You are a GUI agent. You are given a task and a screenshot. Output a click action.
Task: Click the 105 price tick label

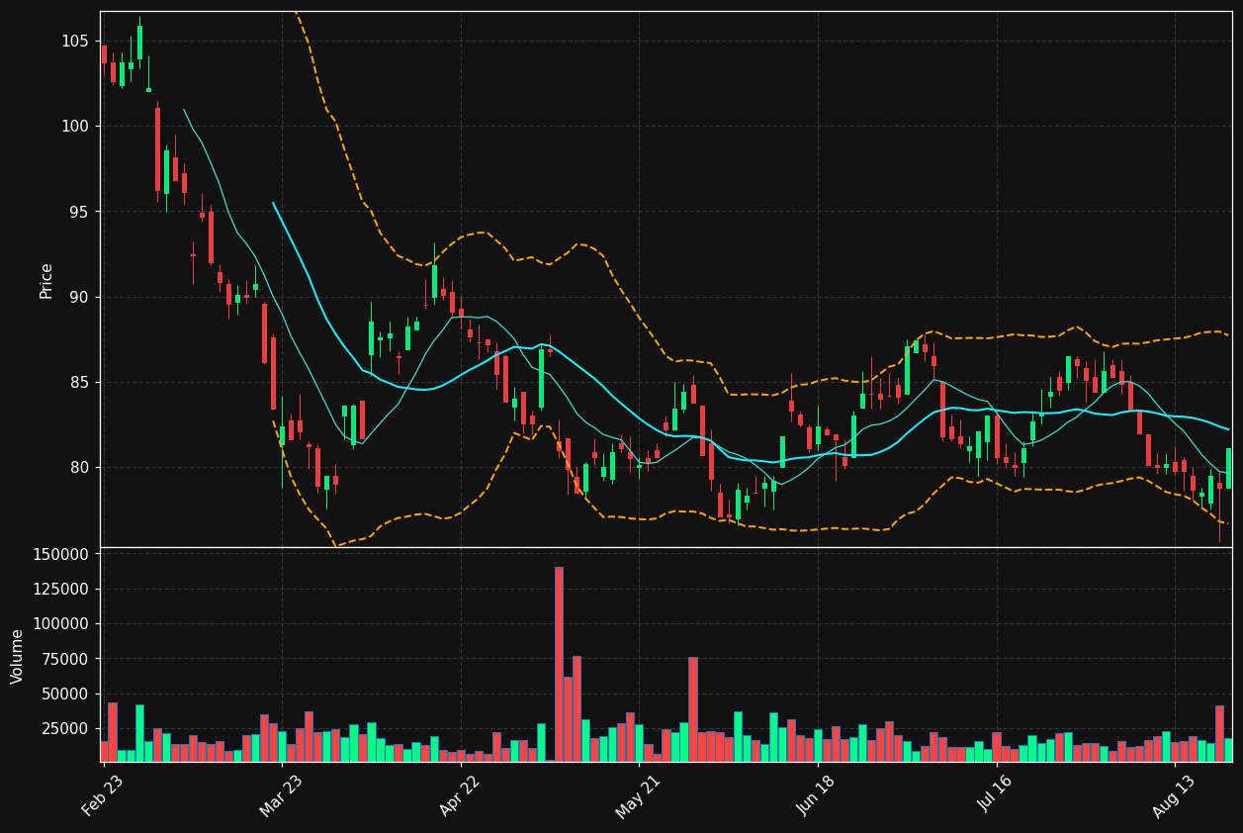tap(75, 41)
